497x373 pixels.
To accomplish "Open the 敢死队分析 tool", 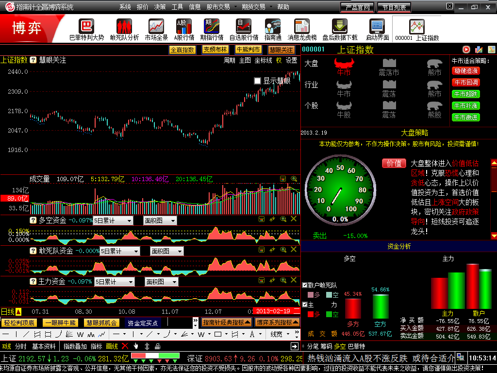I will point(124,29).
